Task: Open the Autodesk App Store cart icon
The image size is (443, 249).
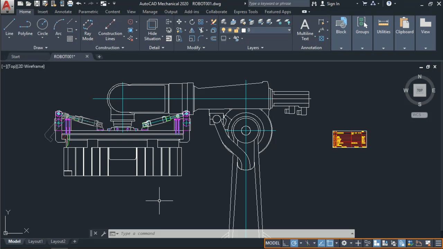Action: 365,4
